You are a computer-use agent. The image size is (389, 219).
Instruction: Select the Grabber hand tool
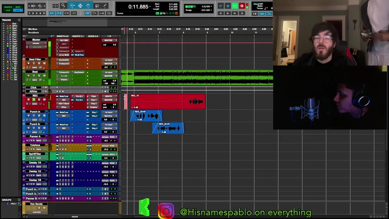click(x=88, y=6)
